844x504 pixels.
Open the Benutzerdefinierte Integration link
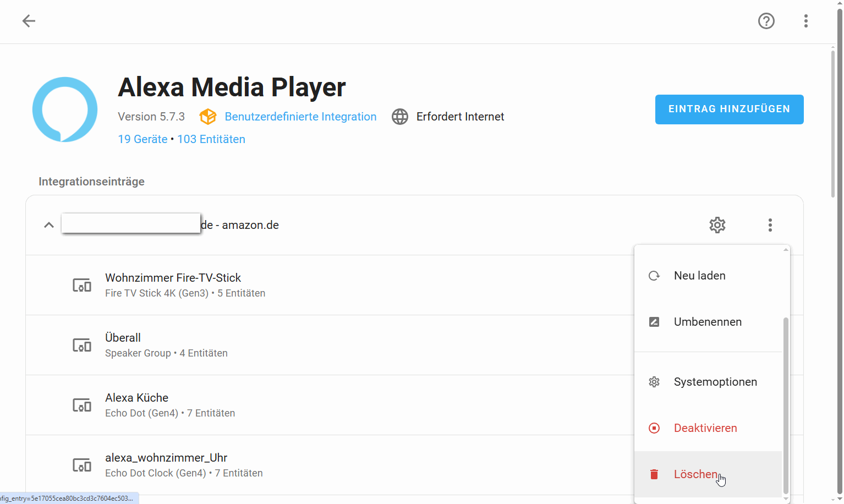[300, 117]
